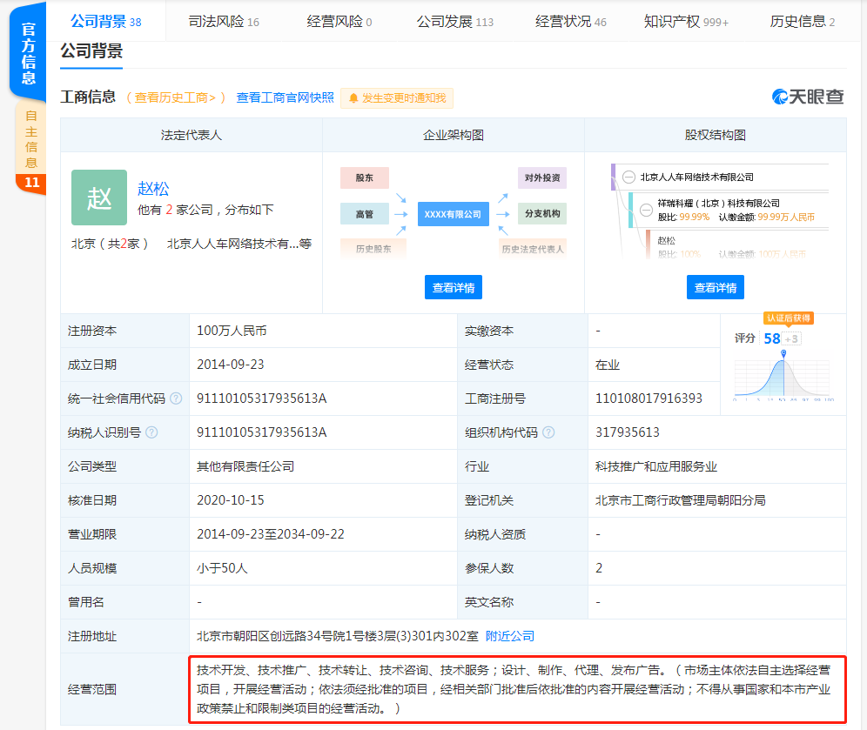Switch to 历史信息 tab
The height and width of the screenshot is (730, 867).
tap(803, 22)
